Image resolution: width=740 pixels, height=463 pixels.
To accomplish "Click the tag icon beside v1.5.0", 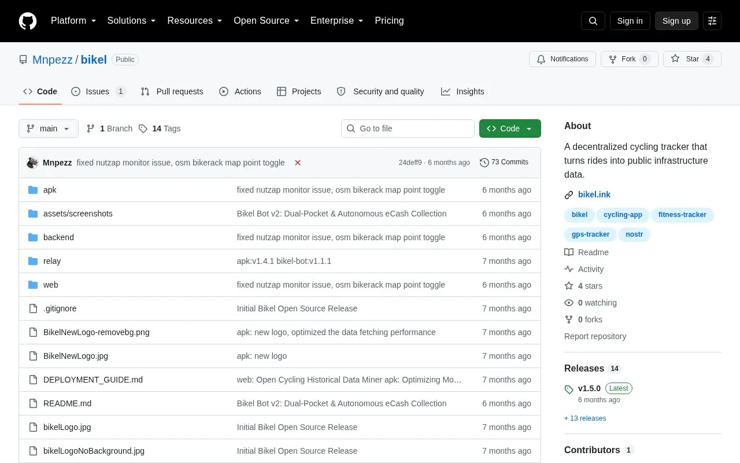I will tap(569, 389).
